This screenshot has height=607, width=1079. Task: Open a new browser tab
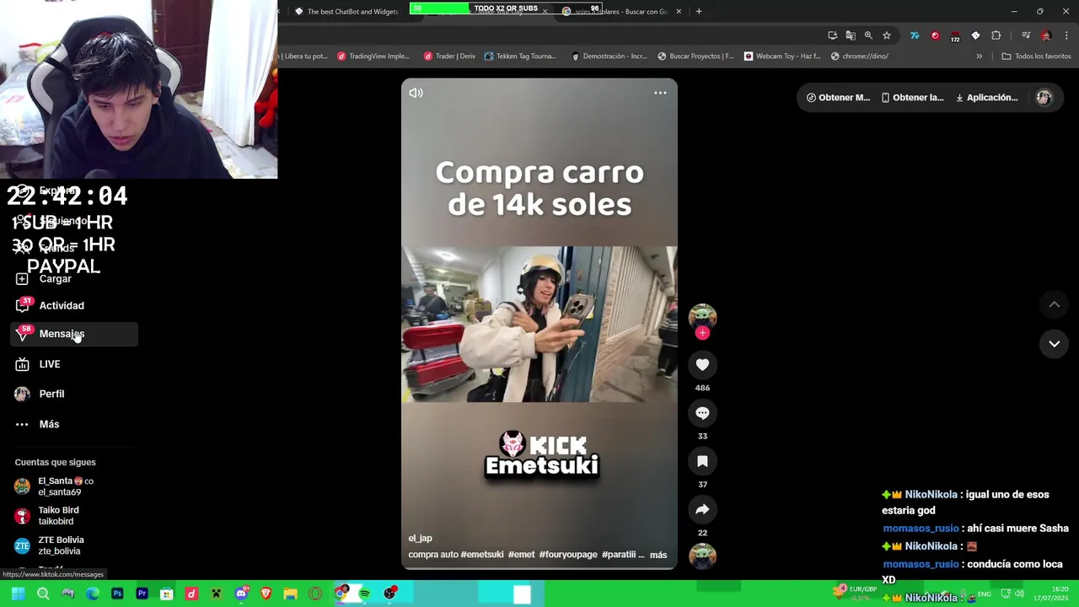point(699,12)
